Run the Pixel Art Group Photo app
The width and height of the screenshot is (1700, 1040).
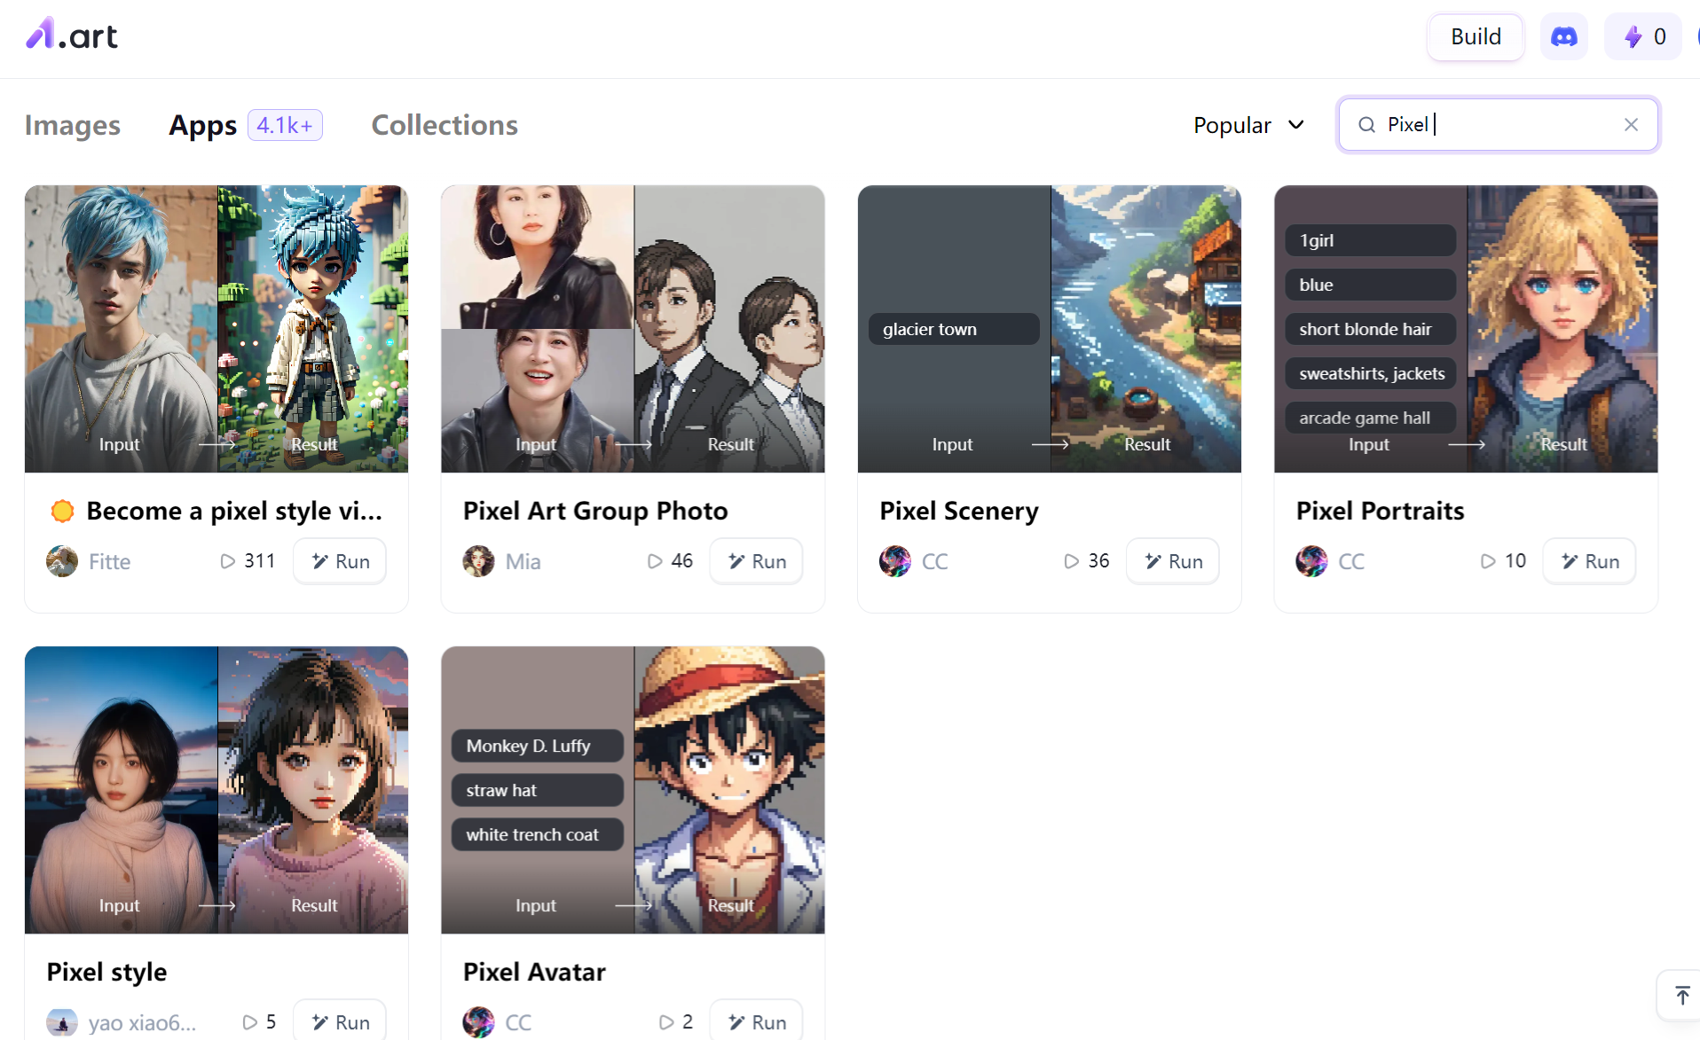tap(756, 561)
